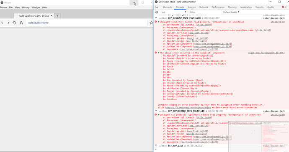Image resolution: width=289 pixels, height=152 pixels.
Task: Expand the GET_AUTHORISED_APPS_FULFILLED action entry
Action: 156,111
